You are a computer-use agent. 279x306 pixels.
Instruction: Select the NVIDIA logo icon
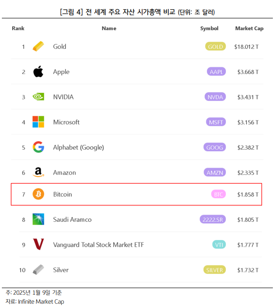click(38, 97)
